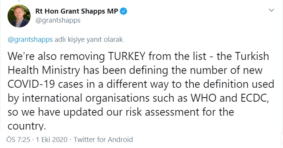
Task: Open the Twitter for Android source link
Action: tap(103, 140)
